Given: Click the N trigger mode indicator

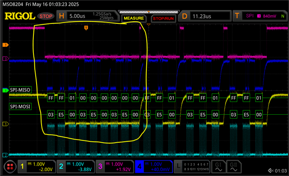Looking at the screenshot, I should tap(283, 16).
